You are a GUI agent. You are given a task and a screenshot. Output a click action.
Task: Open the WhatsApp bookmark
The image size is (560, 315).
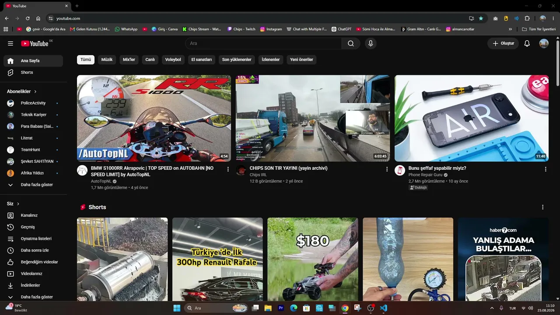pyautogui.click(x=126, y=29)
